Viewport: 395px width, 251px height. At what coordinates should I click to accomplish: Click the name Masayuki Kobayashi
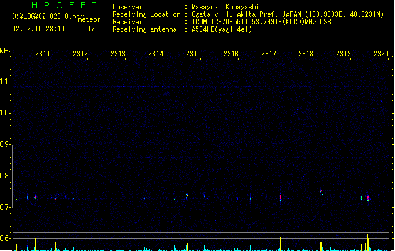coord(225,7)
